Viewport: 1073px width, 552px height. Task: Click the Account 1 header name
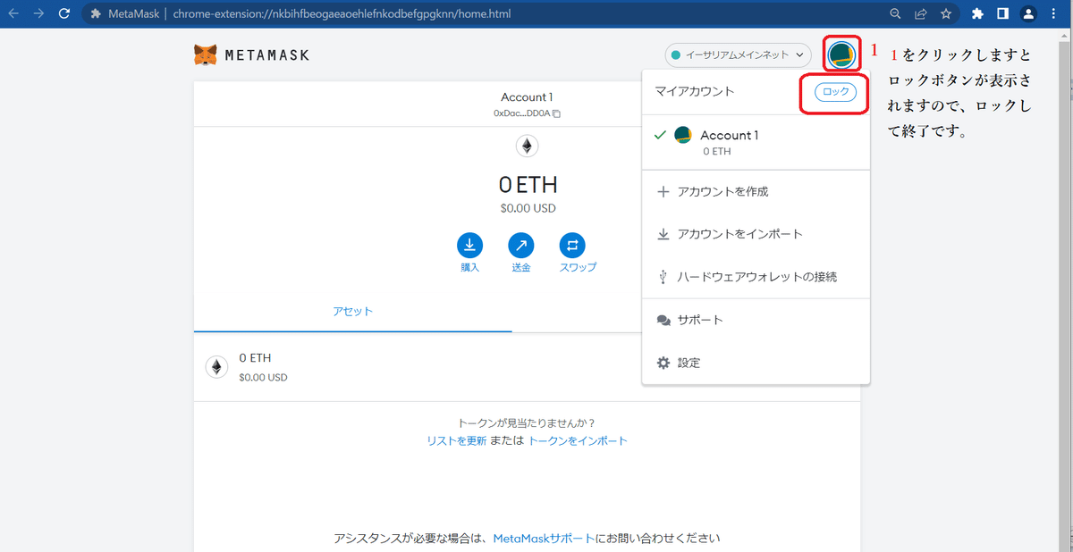click(527, 96)
